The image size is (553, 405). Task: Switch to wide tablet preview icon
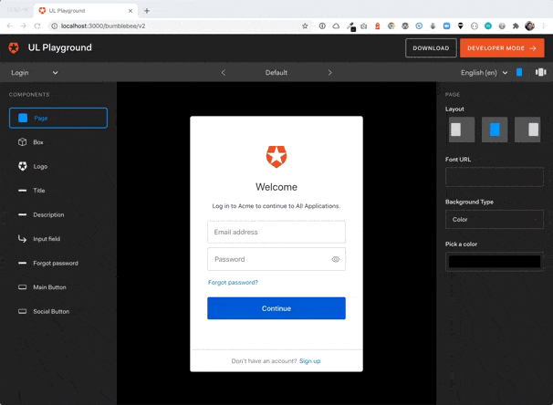[x=540, y=72]
